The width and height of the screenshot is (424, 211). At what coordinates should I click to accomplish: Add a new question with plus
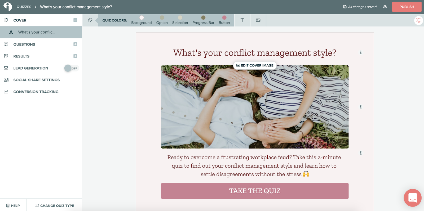click(75, 44)
